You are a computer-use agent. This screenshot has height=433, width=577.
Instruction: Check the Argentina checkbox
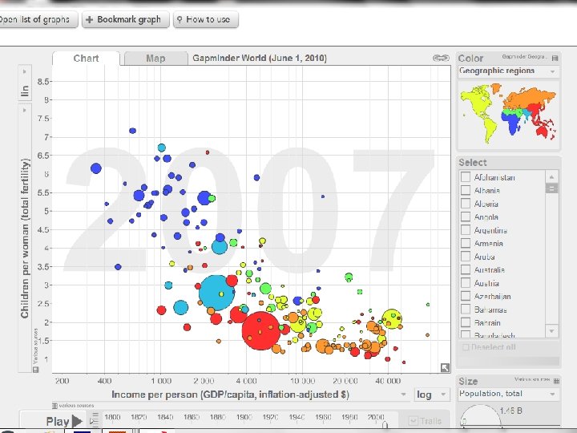click(x=466, y=230)
